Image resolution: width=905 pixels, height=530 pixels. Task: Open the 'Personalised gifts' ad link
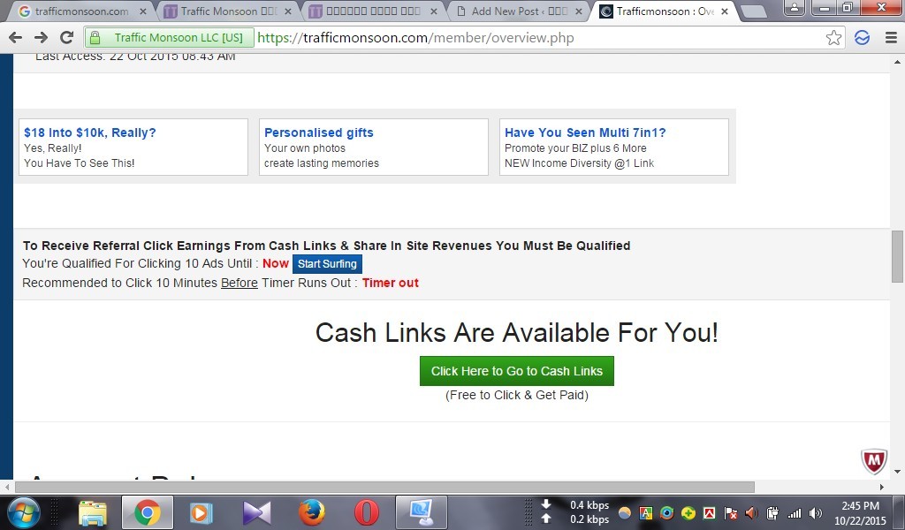(x=319, y=132)
